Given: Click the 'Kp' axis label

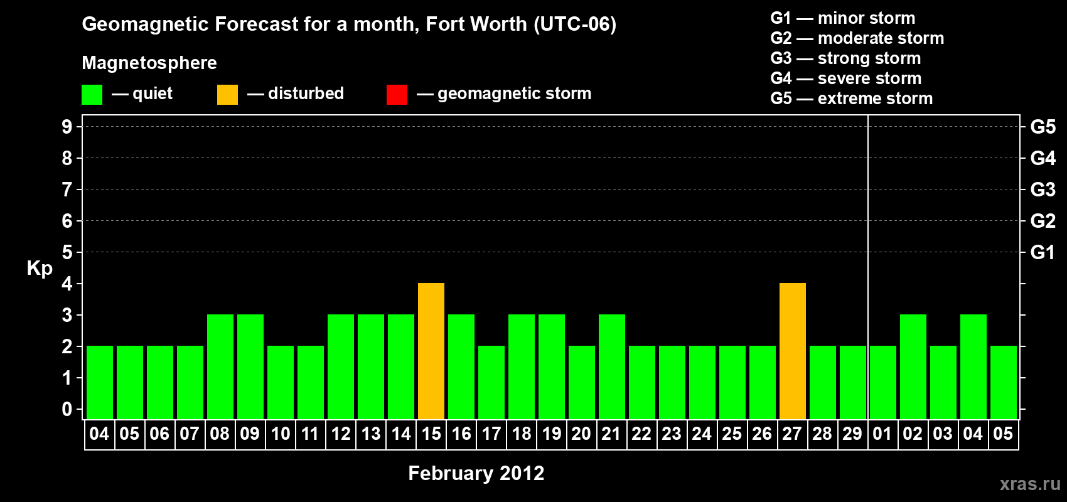Looking at the screenshot, I should coord(40,269).
